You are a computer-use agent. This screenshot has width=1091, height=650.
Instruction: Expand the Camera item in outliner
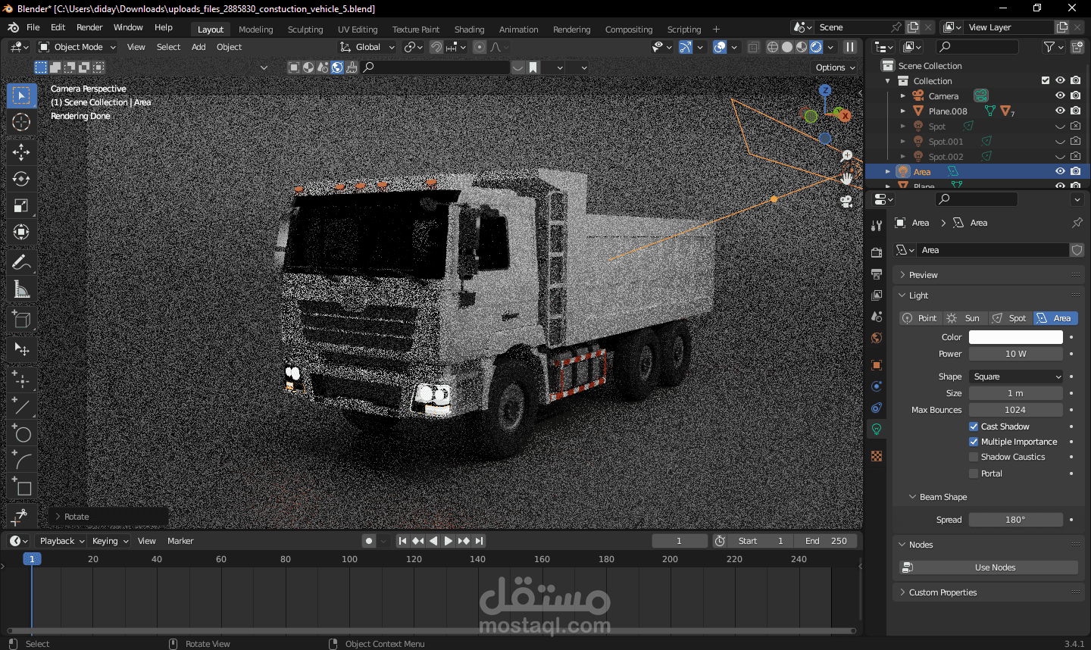pos(902,96)
